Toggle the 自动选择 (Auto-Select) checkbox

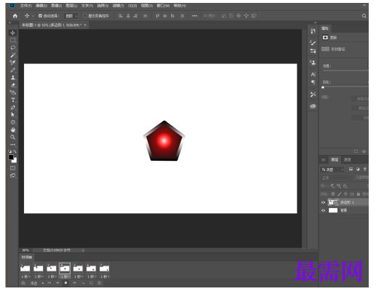[x=40, y=16]
